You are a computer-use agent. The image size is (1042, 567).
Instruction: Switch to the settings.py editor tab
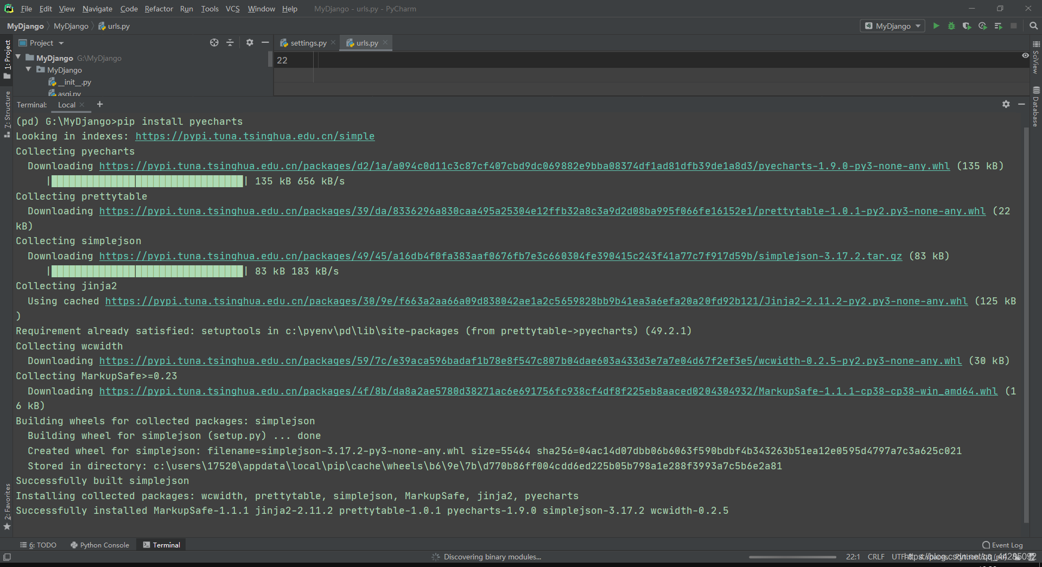click(x=308, y=43)
